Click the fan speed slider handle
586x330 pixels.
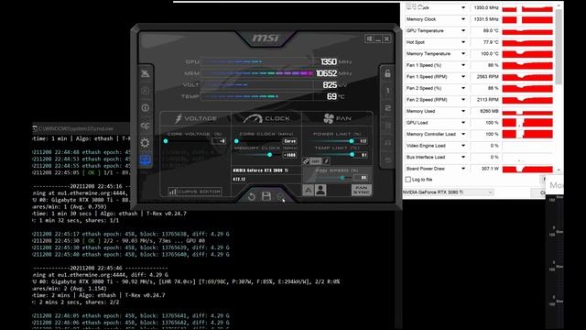click(342, 178)
